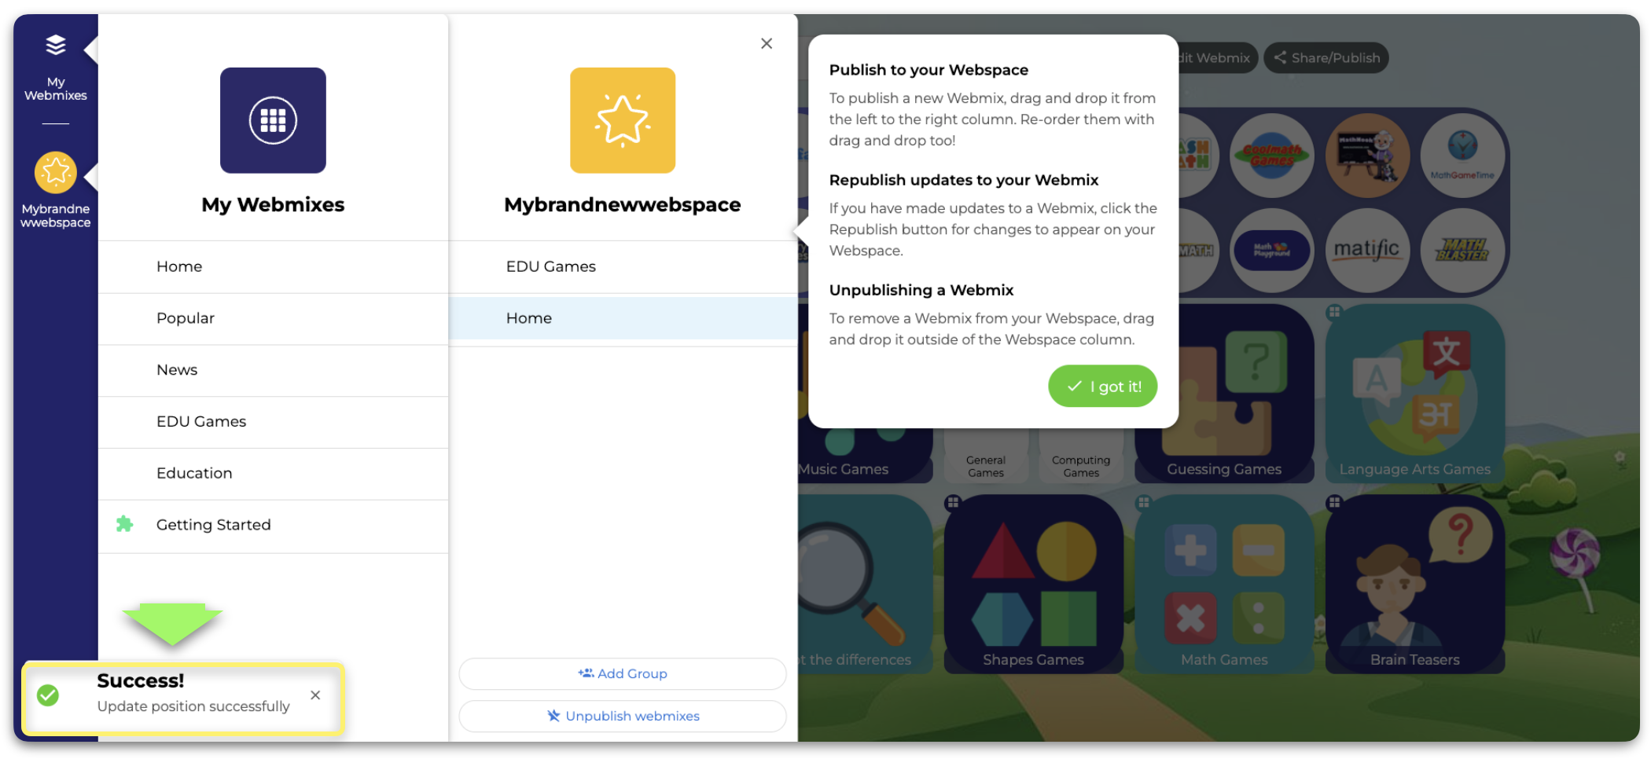
Task: Click the yellow star webspace icon
Action: (623, 120)
